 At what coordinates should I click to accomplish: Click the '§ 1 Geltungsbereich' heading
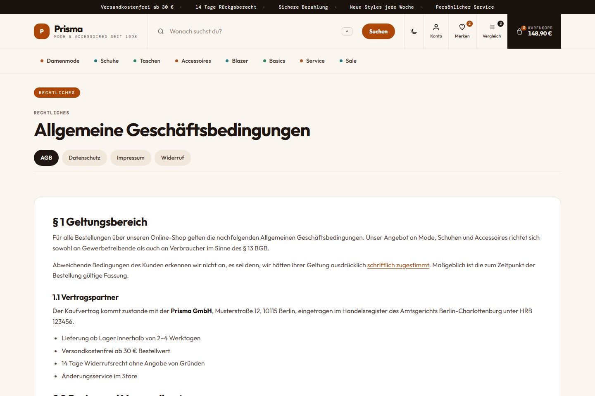pyautogui.click(x=100, y=222)
